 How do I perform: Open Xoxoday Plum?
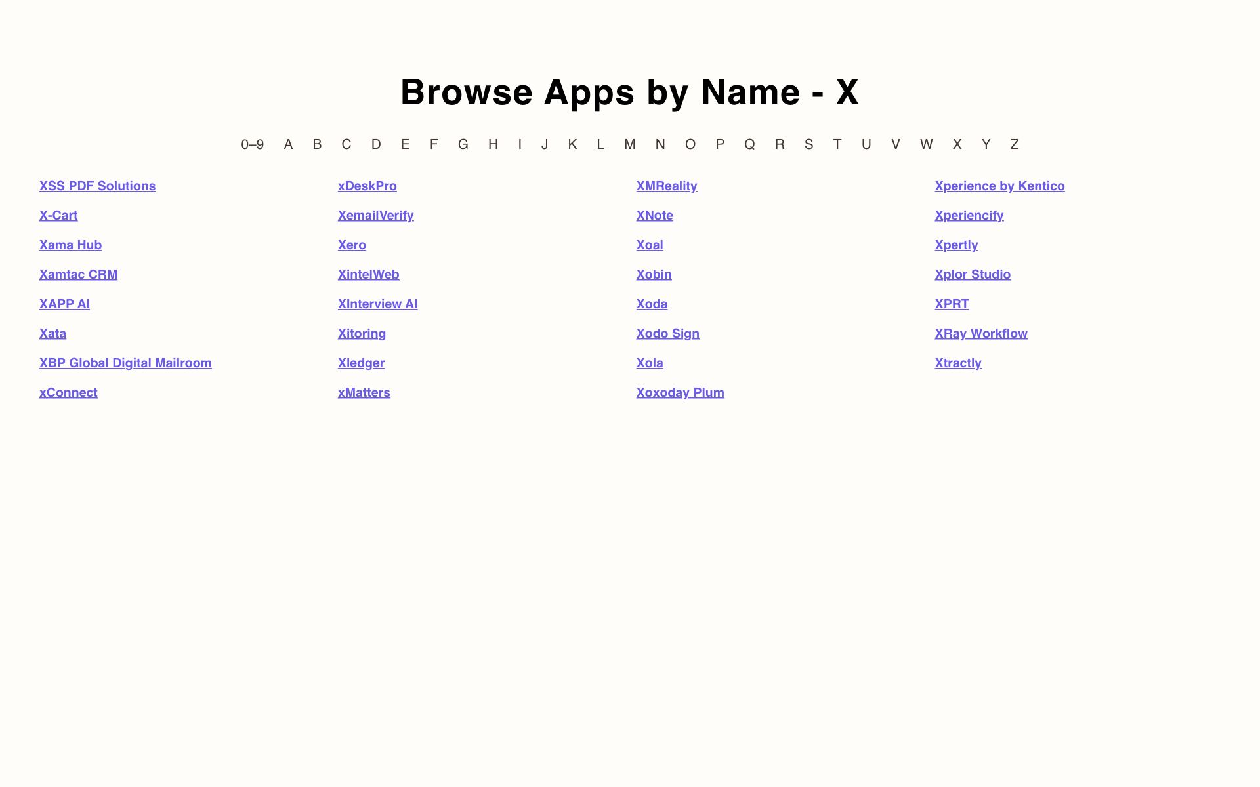(680, 392)
